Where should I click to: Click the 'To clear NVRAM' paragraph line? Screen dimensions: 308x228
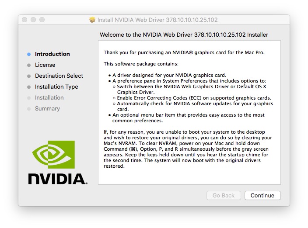[182, 143]
